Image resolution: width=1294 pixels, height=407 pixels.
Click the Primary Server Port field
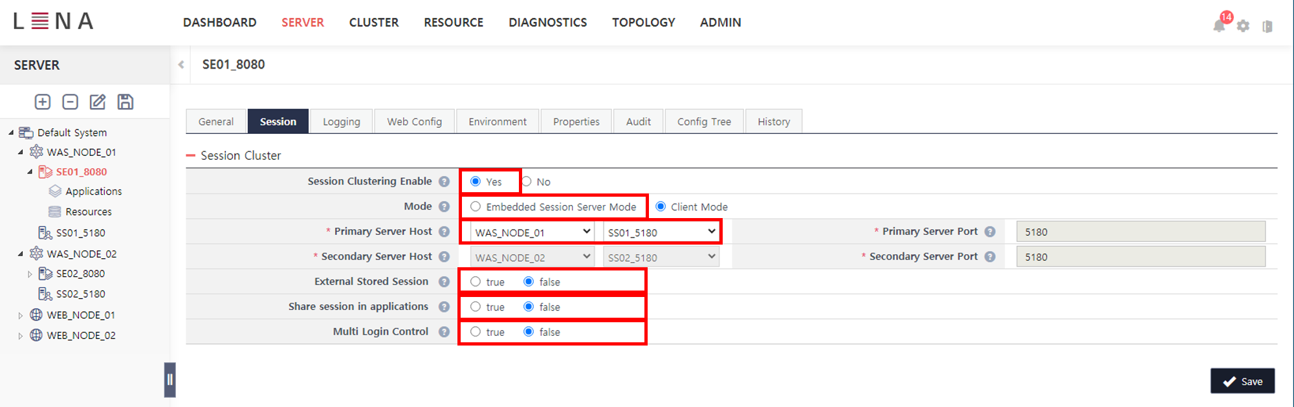(1140, 232)
